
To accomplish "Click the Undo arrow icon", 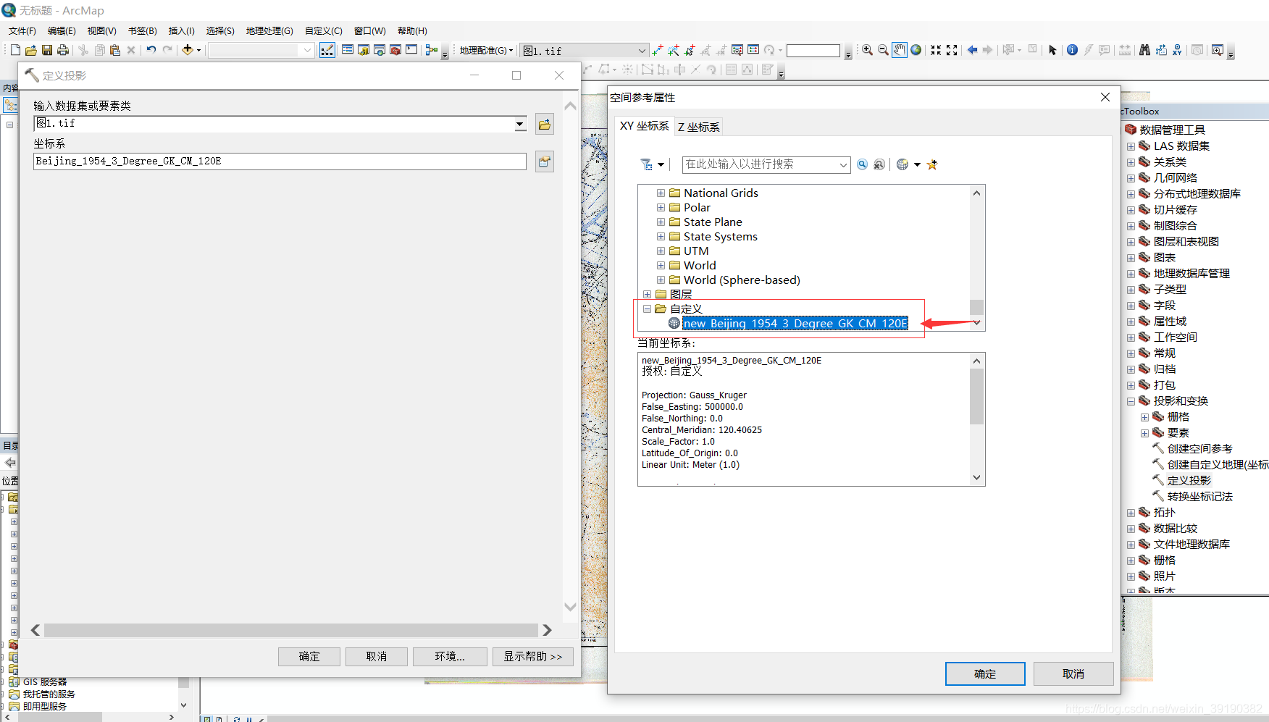I will (x=151, y=50).
